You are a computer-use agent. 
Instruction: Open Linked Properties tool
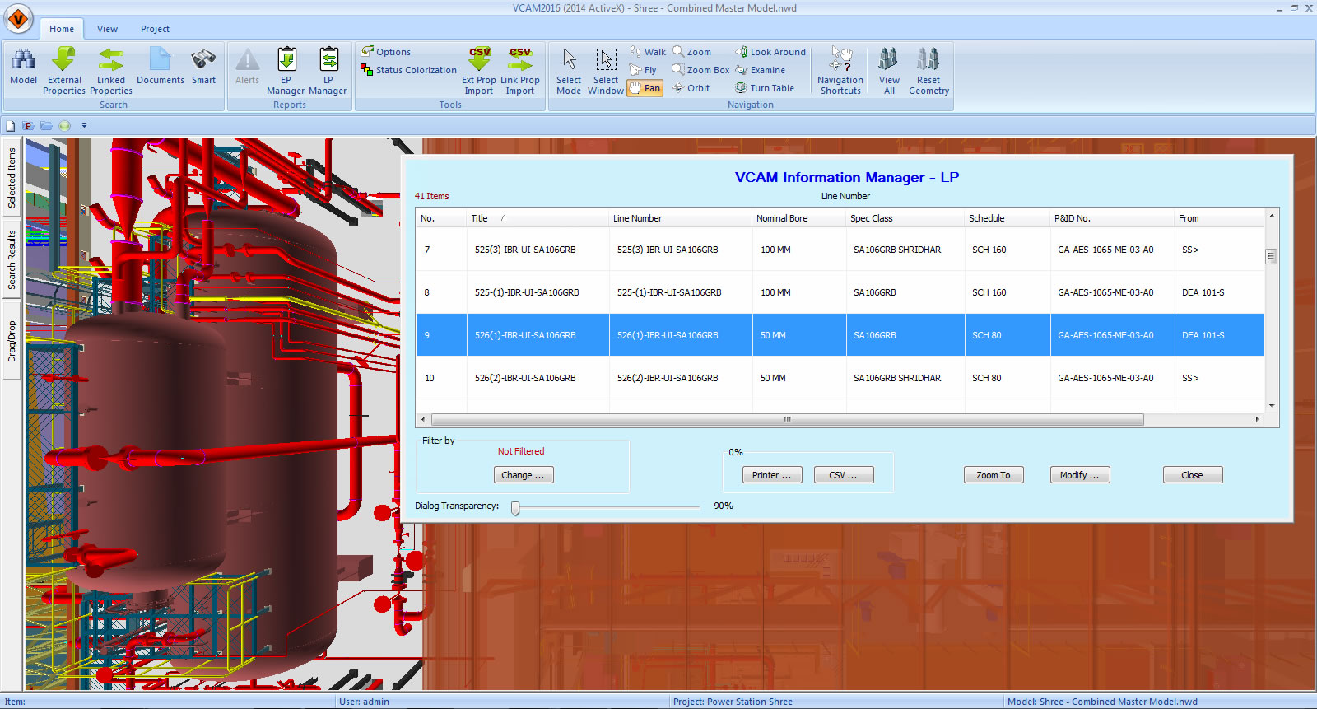click(111, 61)
